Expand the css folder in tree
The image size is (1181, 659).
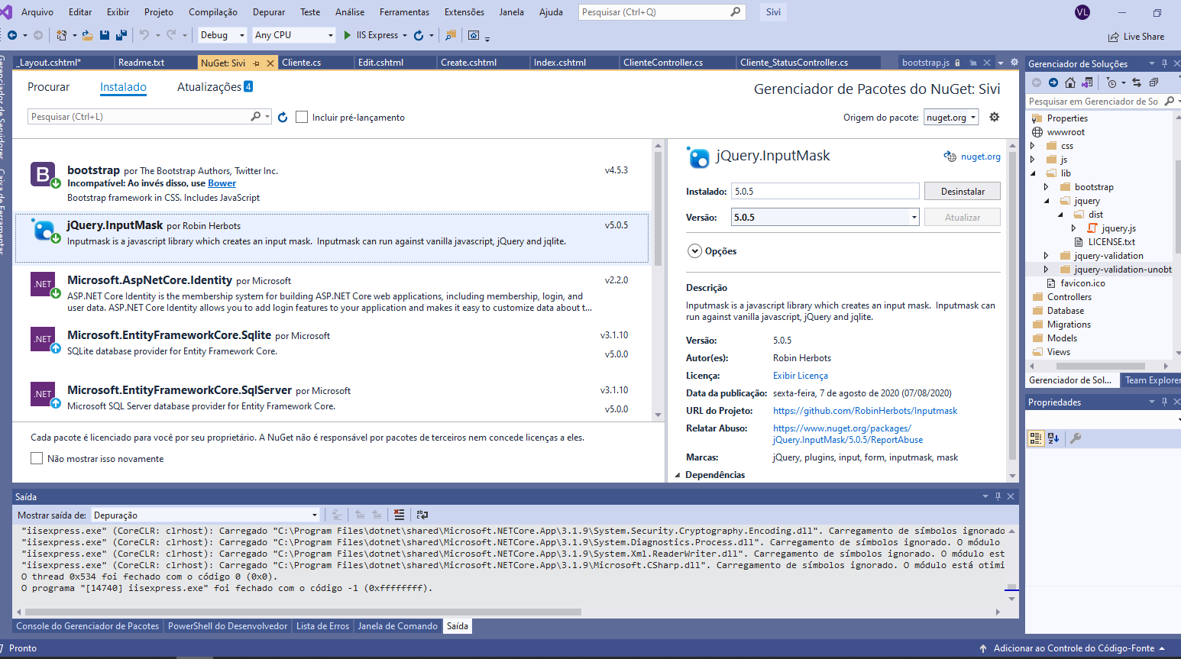1033,146
